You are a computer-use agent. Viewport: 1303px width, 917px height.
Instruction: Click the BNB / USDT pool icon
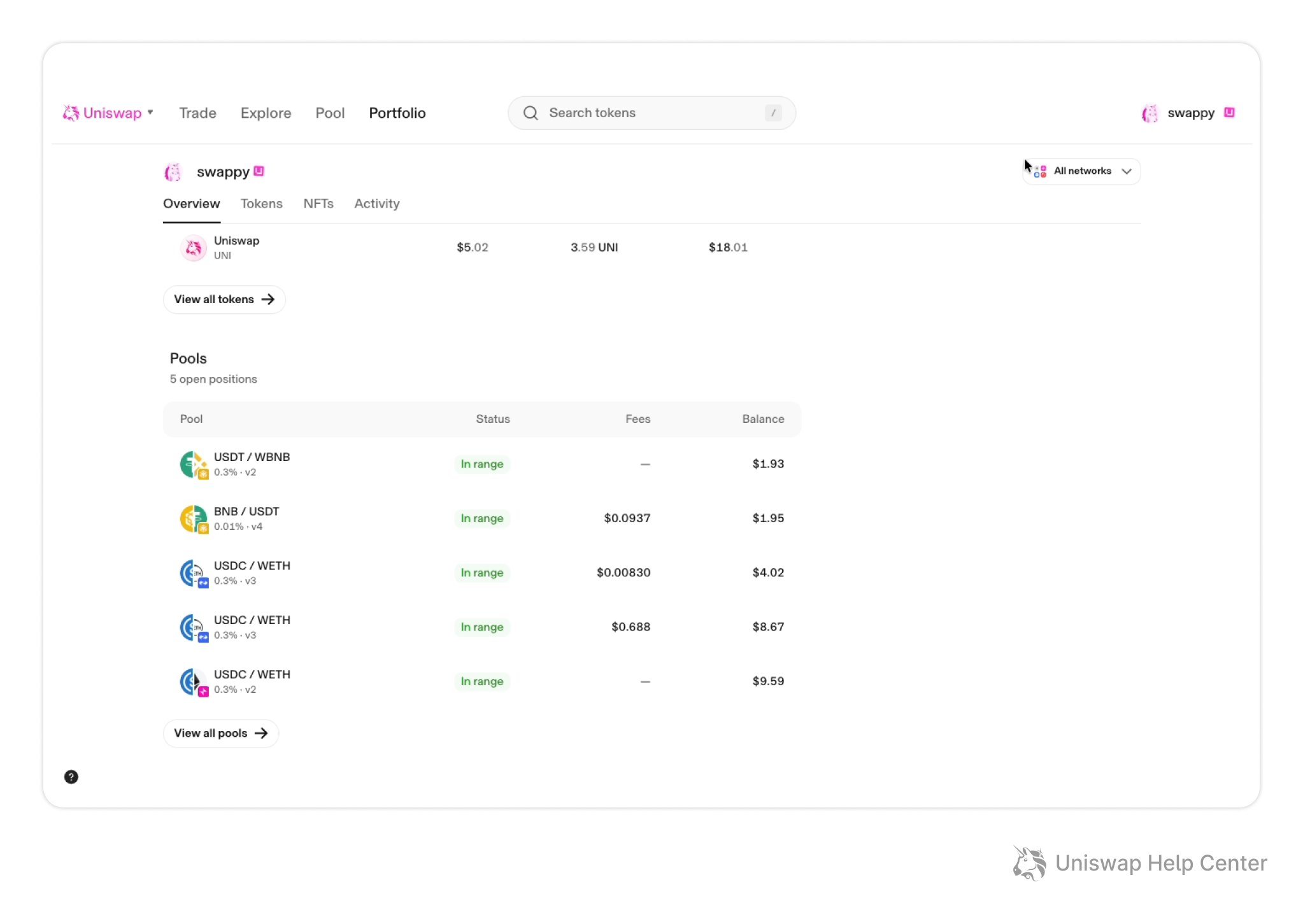pos(194,519)
